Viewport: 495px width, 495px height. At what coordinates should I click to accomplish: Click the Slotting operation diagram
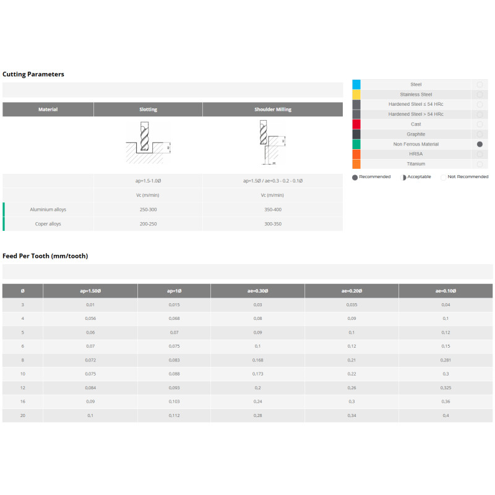point(148,144)
